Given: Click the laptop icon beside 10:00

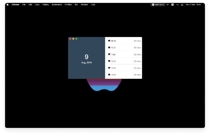Looking at the screenshot, I should pos(109,48).
